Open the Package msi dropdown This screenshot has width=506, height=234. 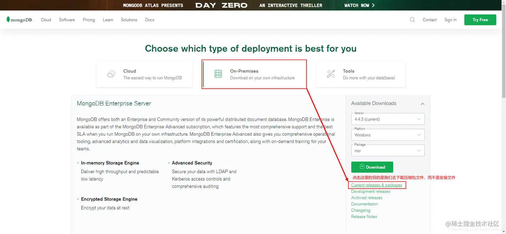tap(388, 150)
